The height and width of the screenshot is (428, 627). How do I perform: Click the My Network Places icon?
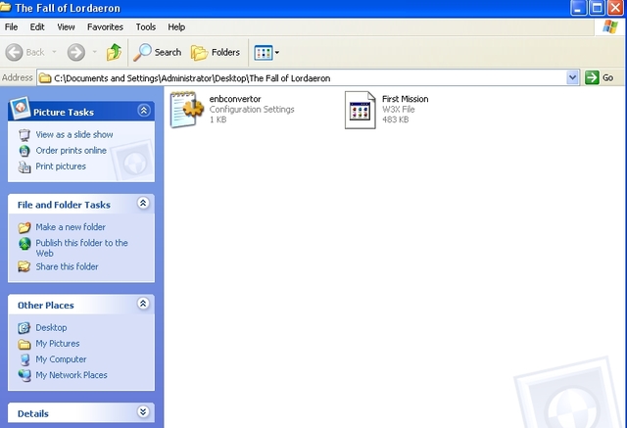pos(24,375)
